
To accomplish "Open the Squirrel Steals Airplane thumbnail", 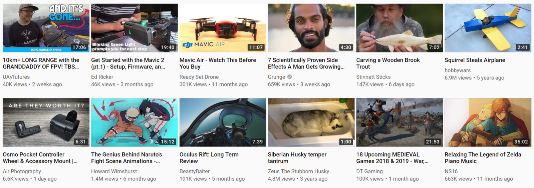I will (488, 28).
